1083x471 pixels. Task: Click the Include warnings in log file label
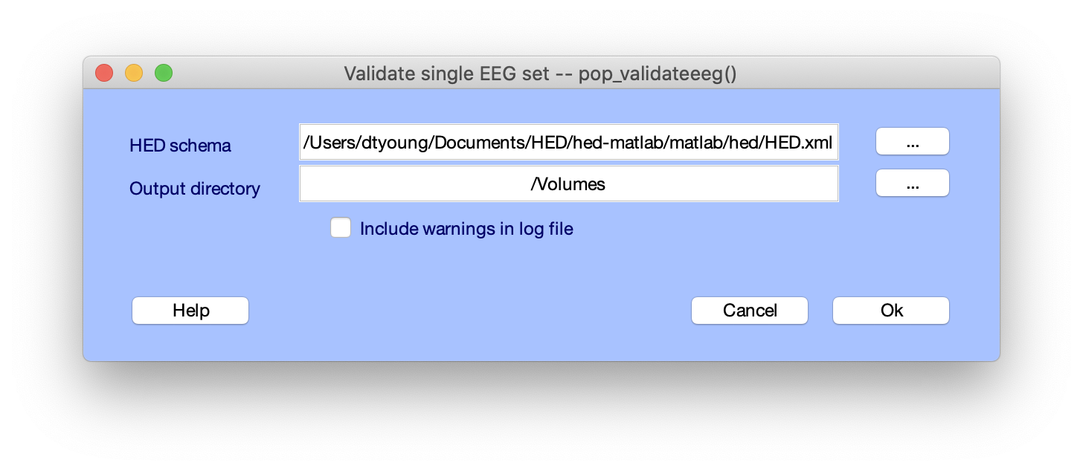(466, 229)
